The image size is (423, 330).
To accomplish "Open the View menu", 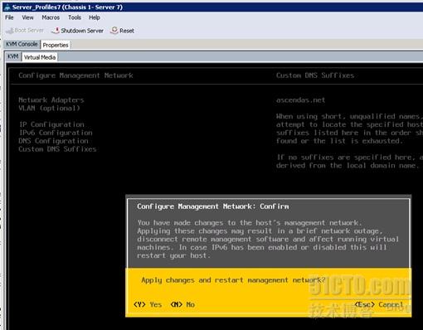I will pyautogui.click(x=27, y=17).
